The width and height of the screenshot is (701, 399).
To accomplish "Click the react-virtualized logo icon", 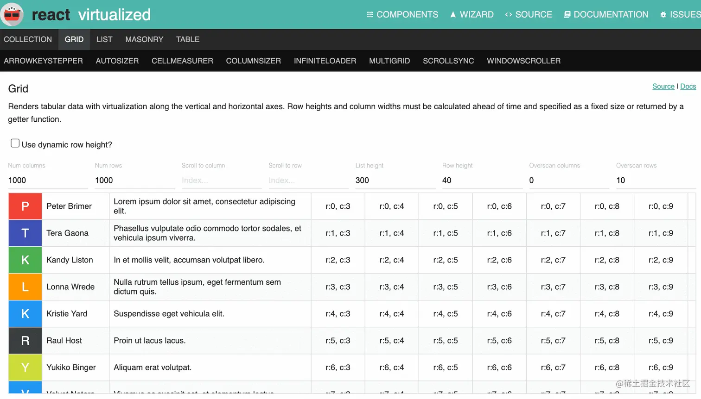I will (x=12, y=14).
